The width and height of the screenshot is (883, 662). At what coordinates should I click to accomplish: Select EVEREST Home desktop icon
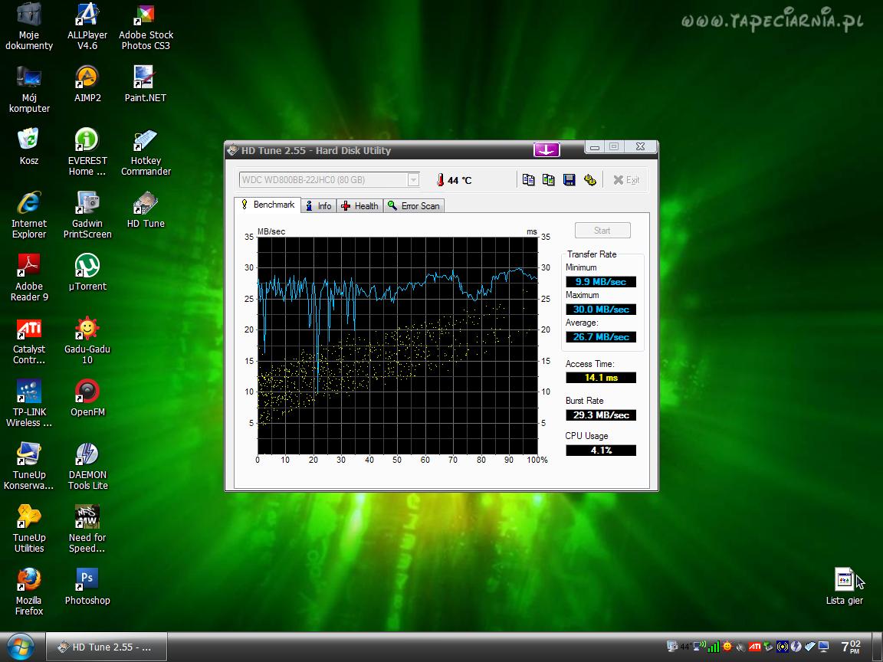pyautogui.click(x=87, y=152)
